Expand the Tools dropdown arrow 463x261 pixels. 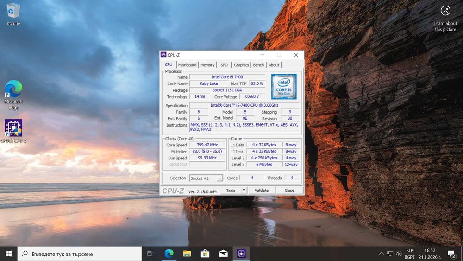(244, 191)
